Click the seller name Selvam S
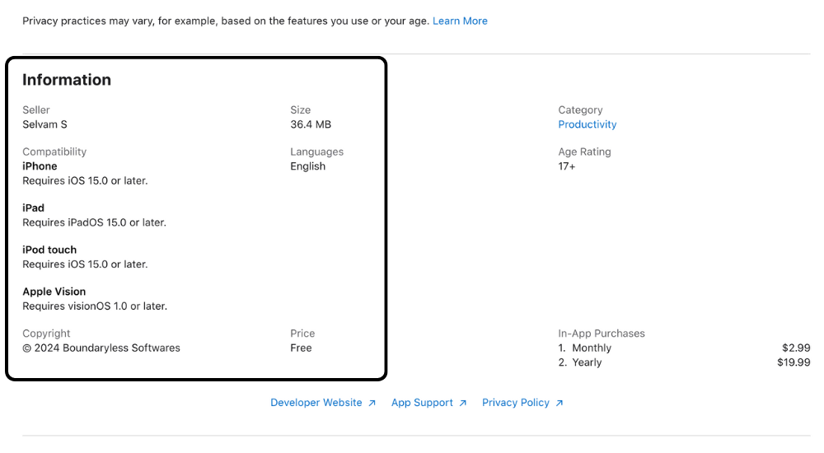This screenshot has width=824, height=453. pyautogui.click(x=44, y=124)
